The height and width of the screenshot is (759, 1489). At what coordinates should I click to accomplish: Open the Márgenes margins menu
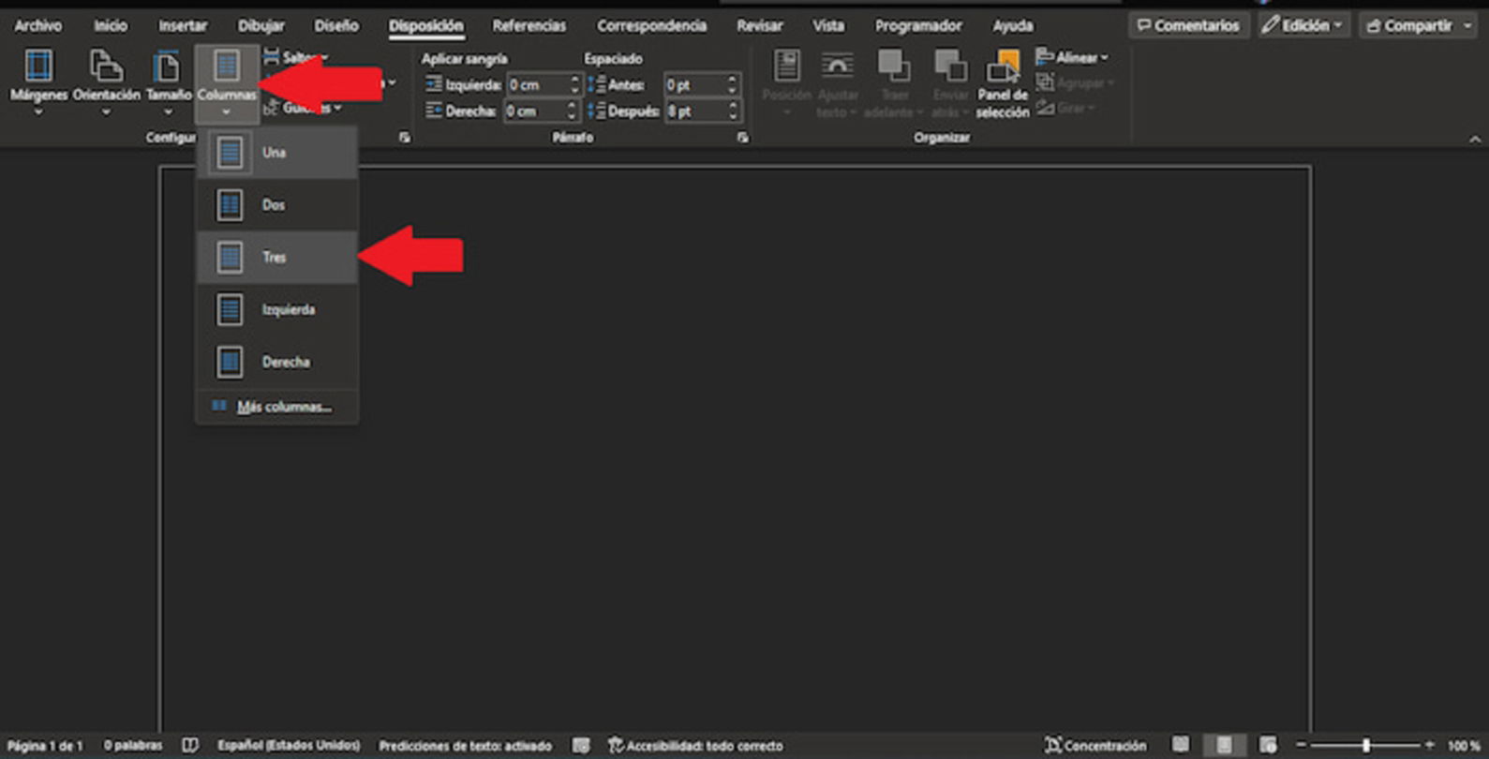(38, 82)
